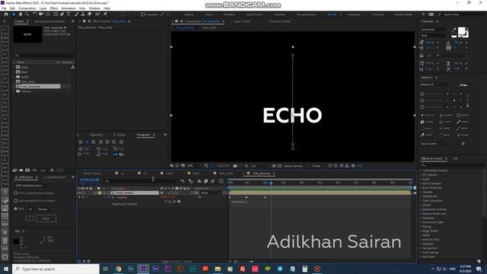
Task: Open the File menu
Action: 4,8
